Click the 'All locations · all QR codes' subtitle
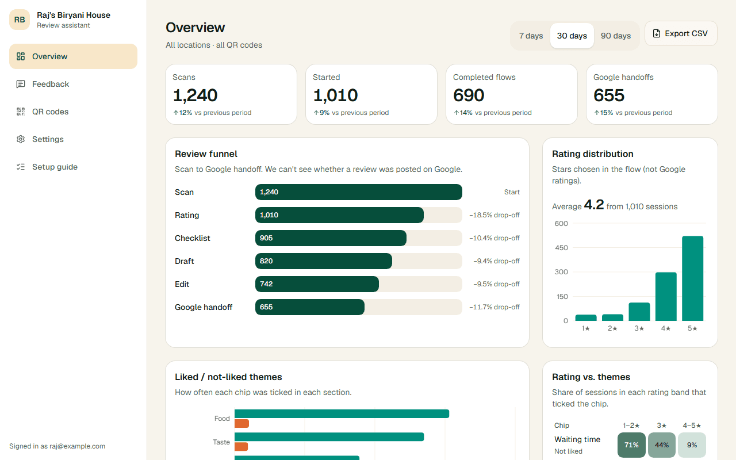Image resolution: width=736 pixels, height=460 pixels. pyautogui.click(x=214, y=45)
